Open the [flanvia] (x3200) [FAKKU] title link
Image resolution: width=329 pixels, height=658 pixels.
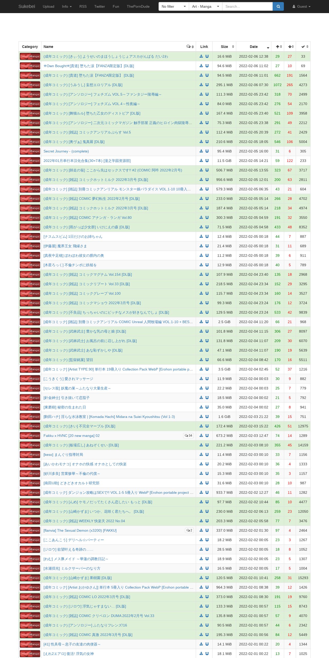[x=80, y=530]
